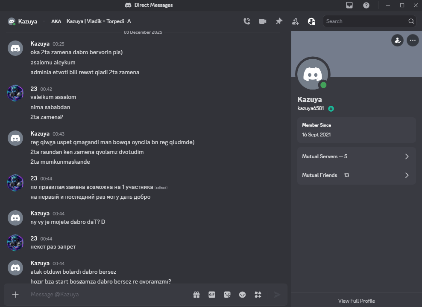Click message '2ta mumkunmaskande'
This screenshot has height=307, width=422.
pos(60,162)
